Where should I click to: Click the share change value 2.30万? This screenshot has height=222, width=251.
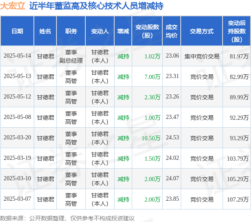(x=152, y=97)
